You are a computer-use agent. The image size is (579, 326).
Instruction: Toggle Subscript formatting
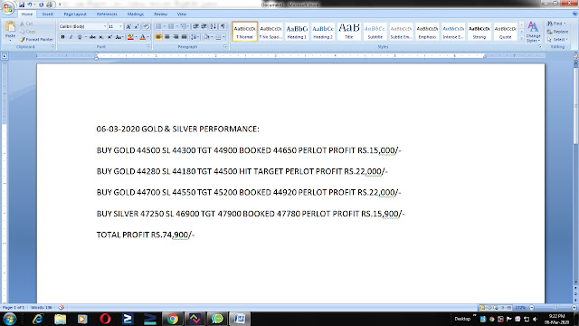(101, 37)
